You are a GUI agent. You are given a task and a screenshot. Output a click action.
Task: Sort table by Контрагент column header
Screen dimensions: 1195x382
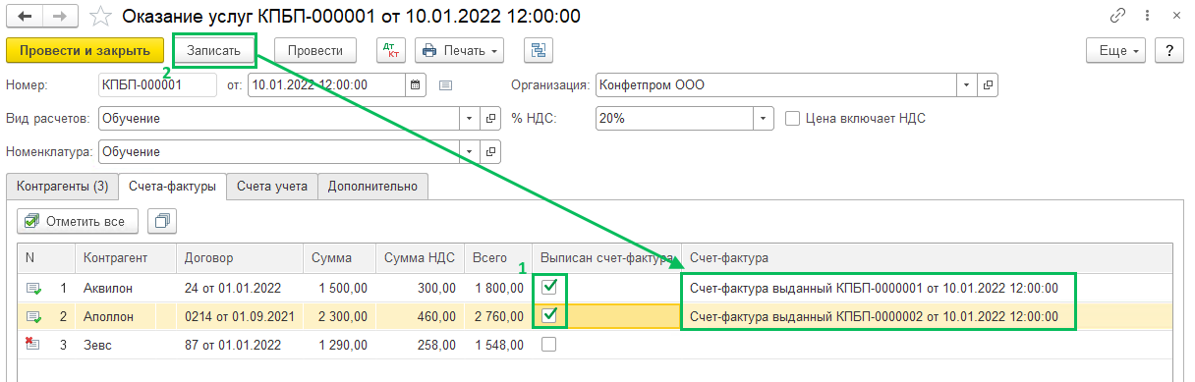pos(125,257)
